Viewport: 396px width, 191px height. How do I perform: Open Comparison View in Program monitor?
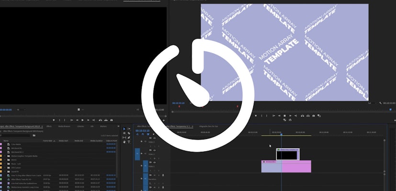point(319,116)
